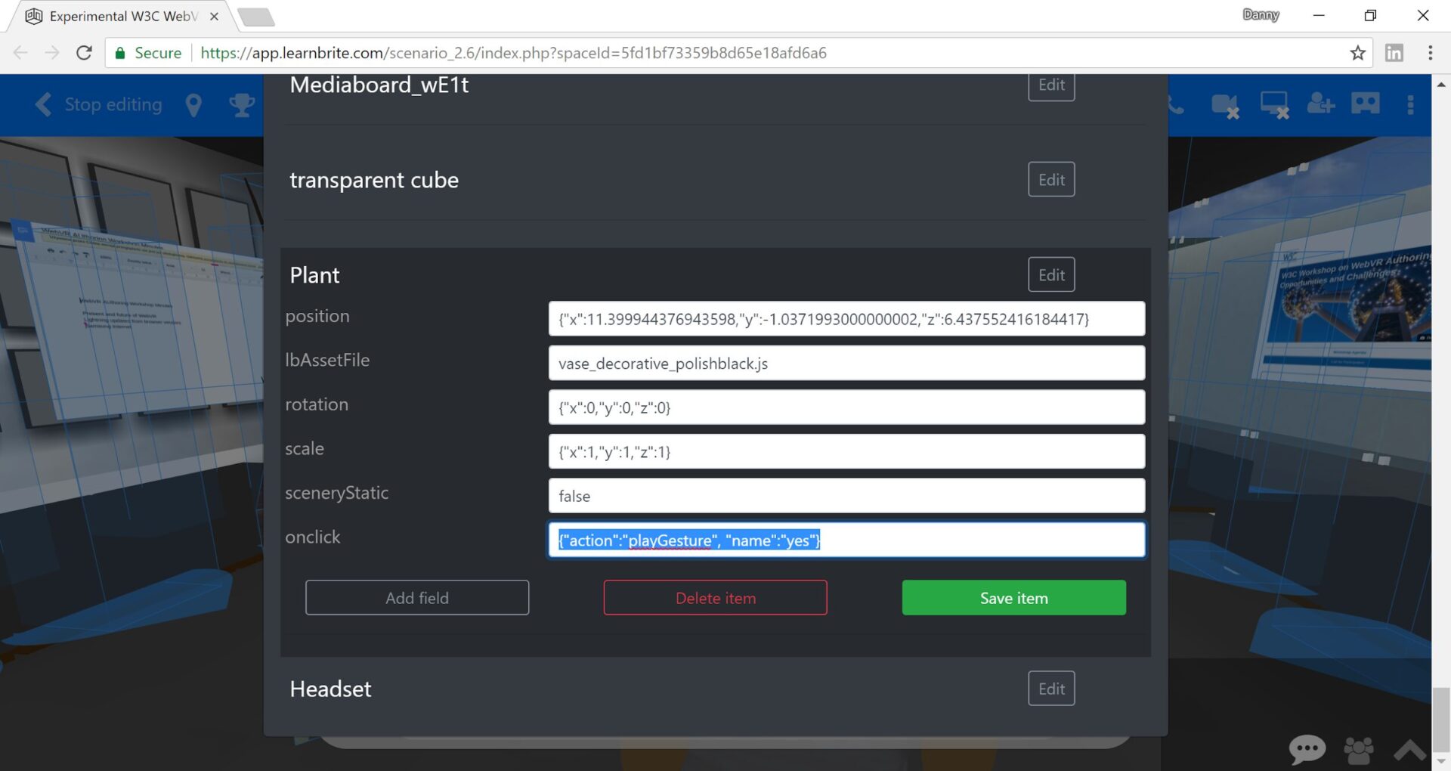Viewport: 1451px width, 771px height.
Task: Toggle the camera off icon
Action: click(x=1225, y=105)
